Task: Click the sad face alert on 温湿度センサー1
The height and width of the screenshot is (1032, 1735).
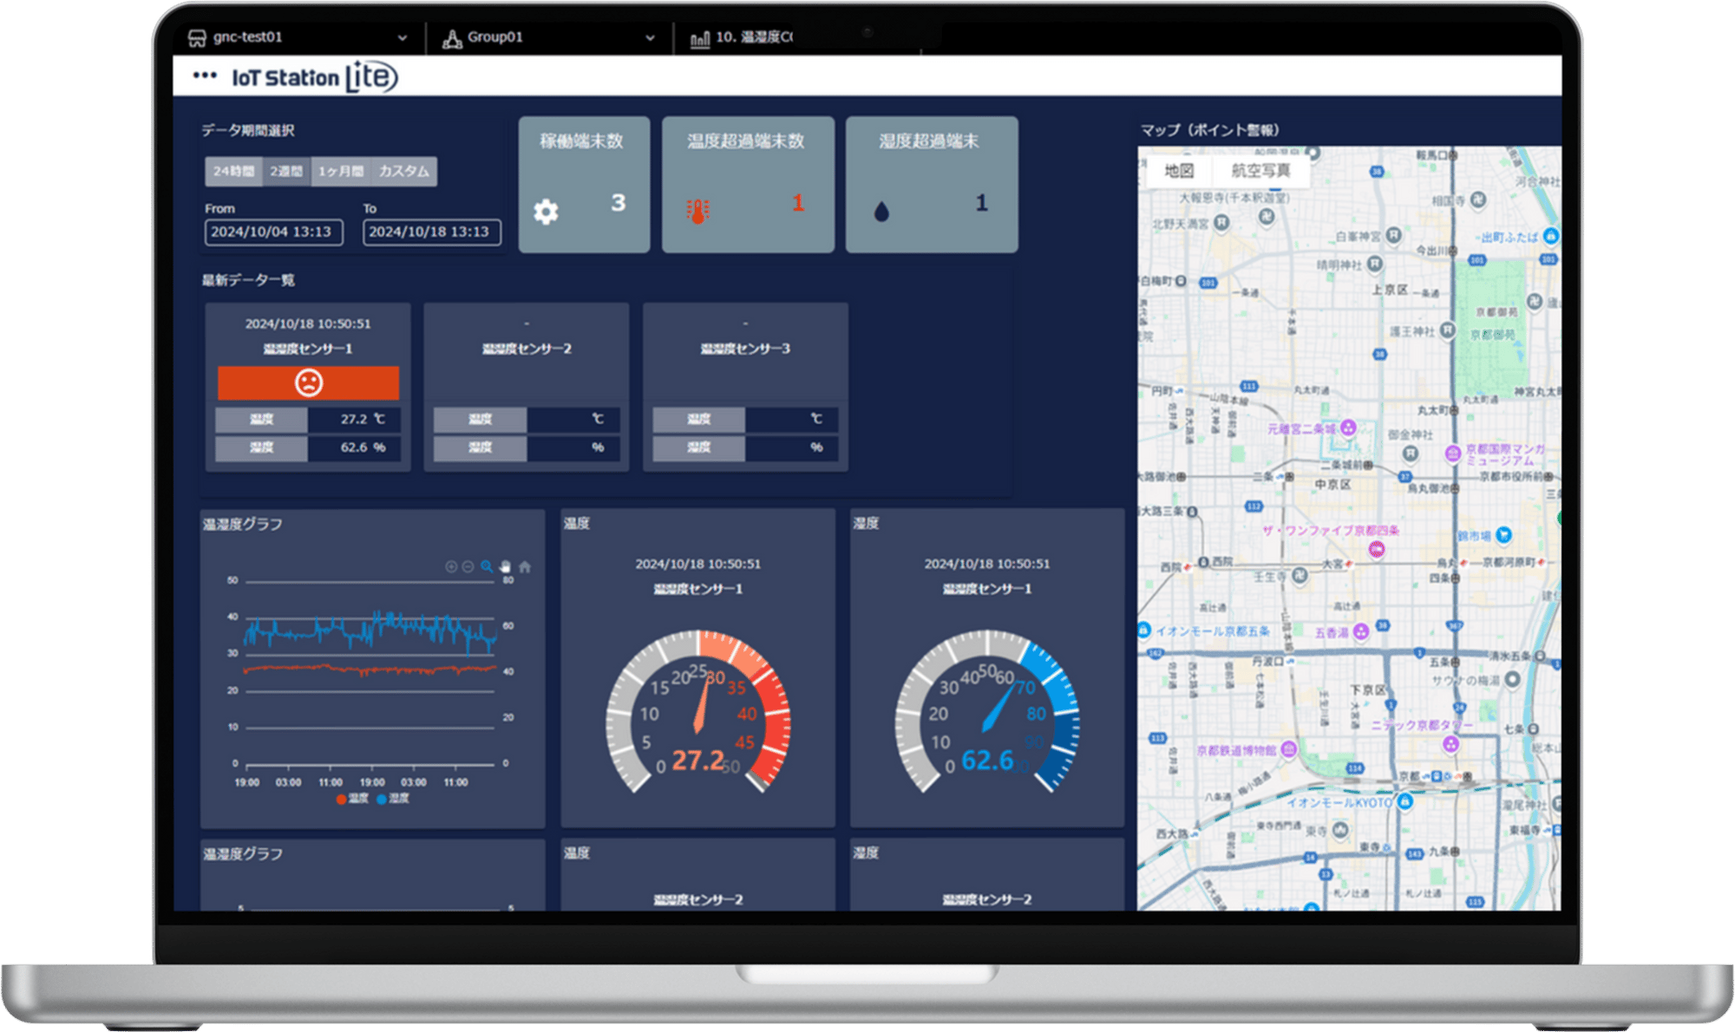Action: 309,382
